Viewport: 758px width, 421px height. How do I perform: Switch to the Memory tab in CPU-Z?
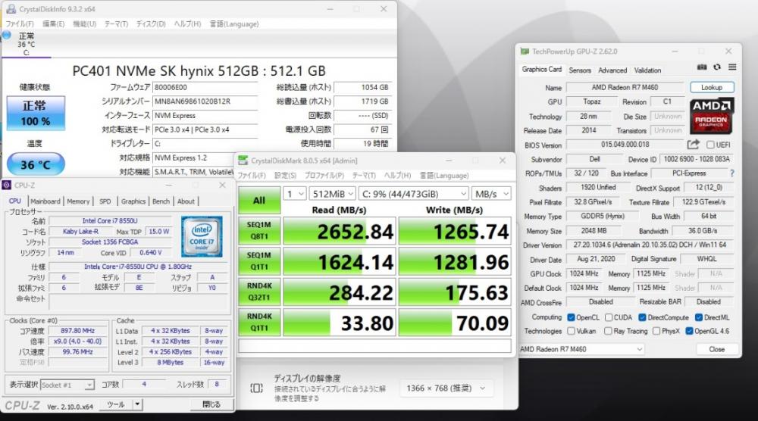tap(78, 201)
